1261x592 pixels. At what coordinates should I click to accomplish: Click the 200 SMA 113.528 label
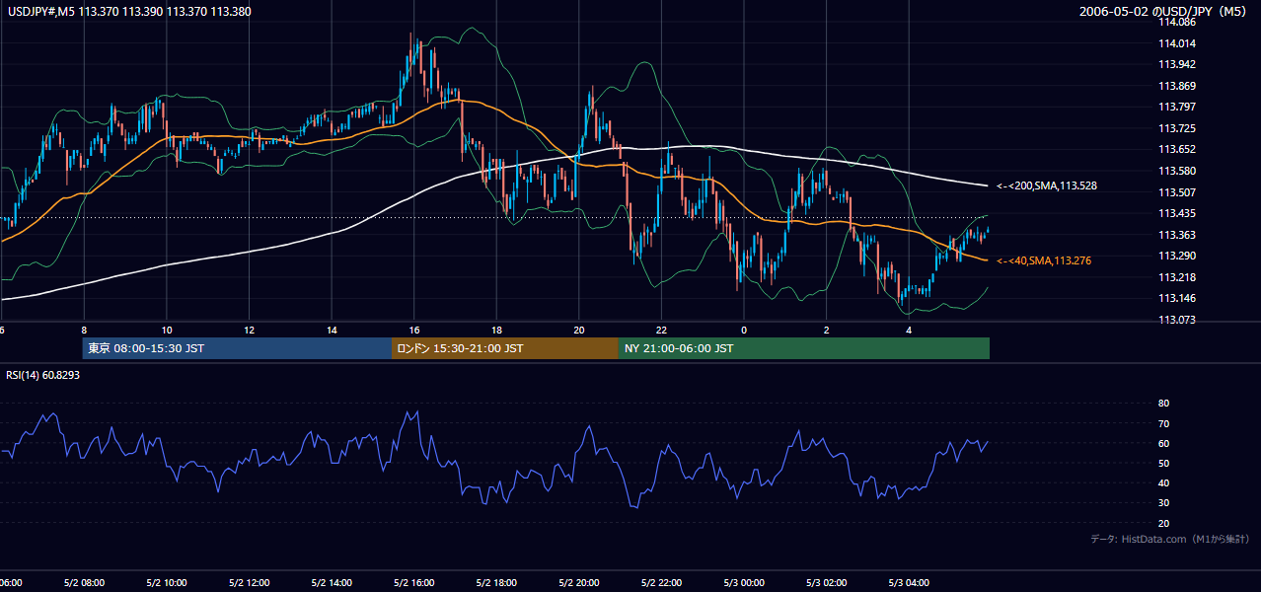[1047, 185]
